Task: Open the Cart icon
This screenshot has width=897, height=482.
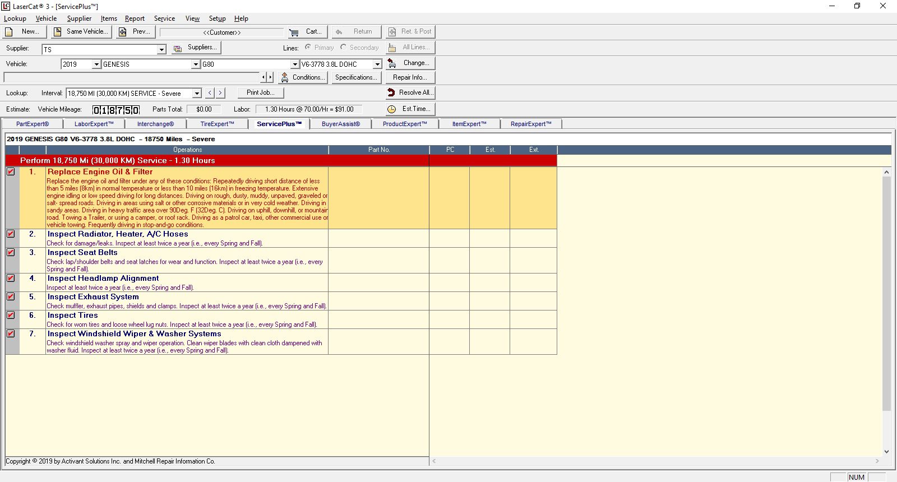Action: 294,32
